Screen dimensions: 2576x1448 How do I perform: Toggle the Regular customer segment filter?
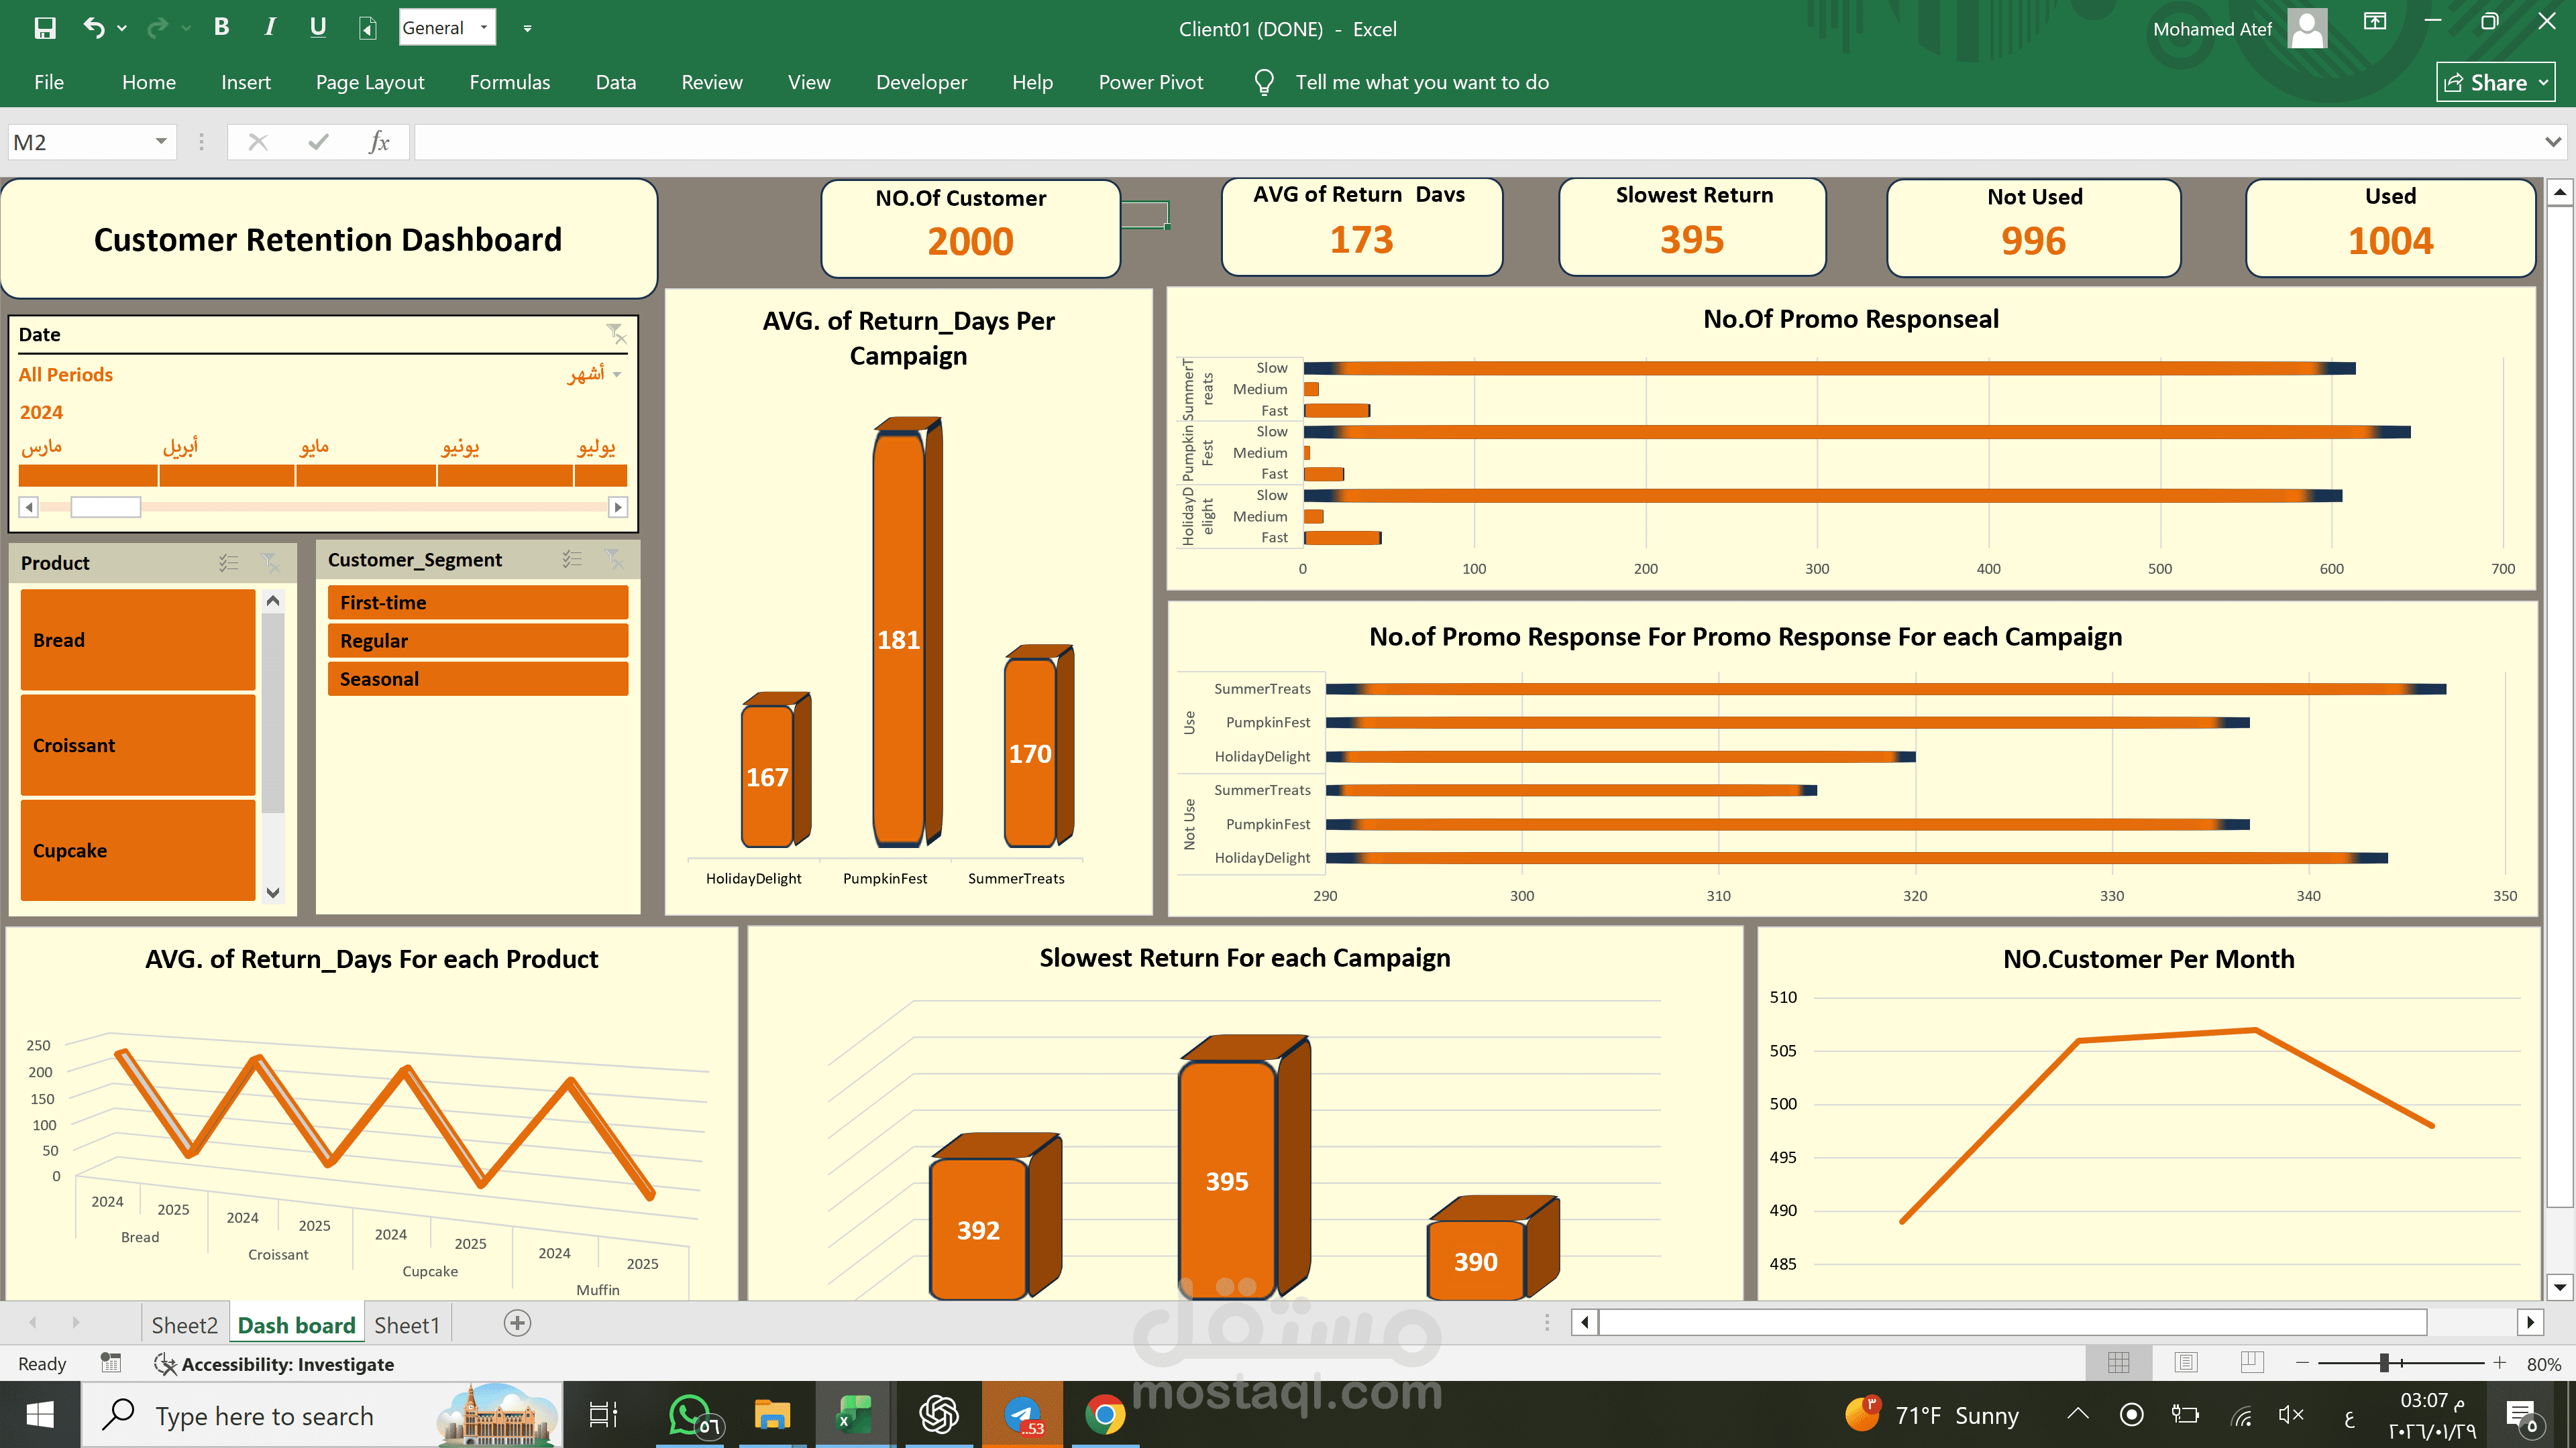(x=477, y=641)
